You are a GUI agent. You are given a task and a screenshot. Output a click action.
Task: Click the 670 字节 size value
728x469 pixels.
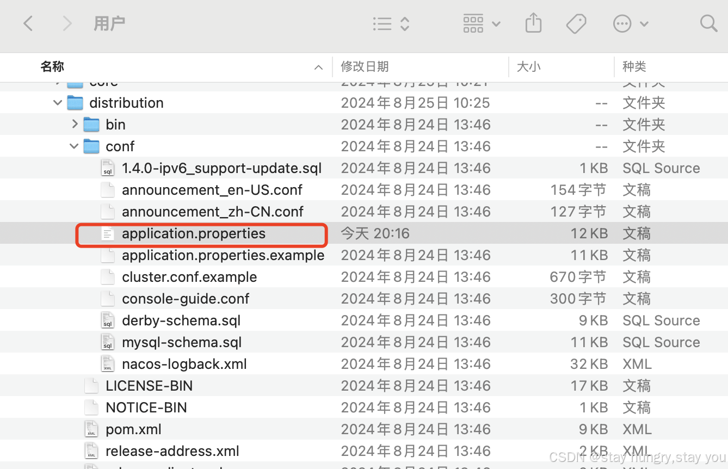point(578,277)
